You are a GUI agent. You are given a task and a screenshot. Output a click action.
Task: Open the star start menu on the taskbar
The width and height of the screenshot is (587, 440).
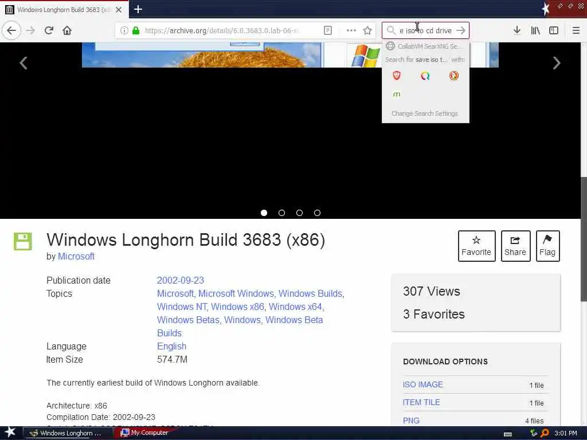coord(10,433)
